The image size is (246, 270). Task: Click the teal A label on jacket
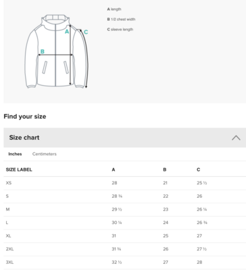tap(67, 32)
